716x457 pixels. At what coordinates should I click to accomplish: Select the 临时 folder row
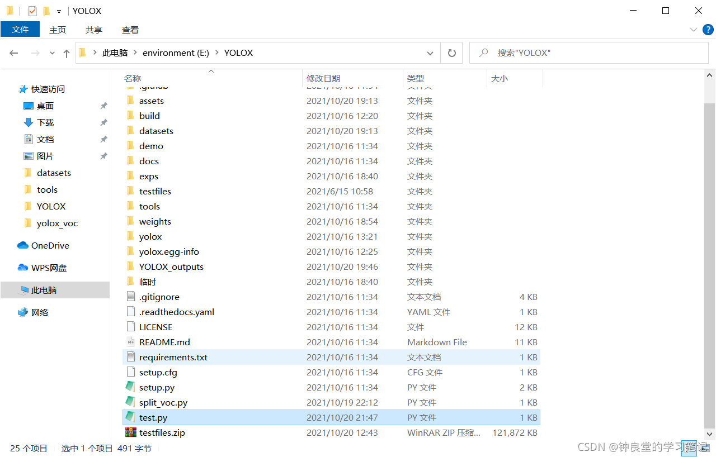(x=331, y=282)
